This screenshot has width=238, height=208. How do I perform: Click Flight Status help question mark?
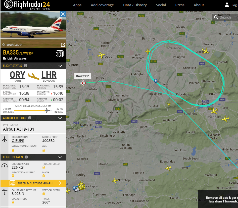(x=26, y=66)
